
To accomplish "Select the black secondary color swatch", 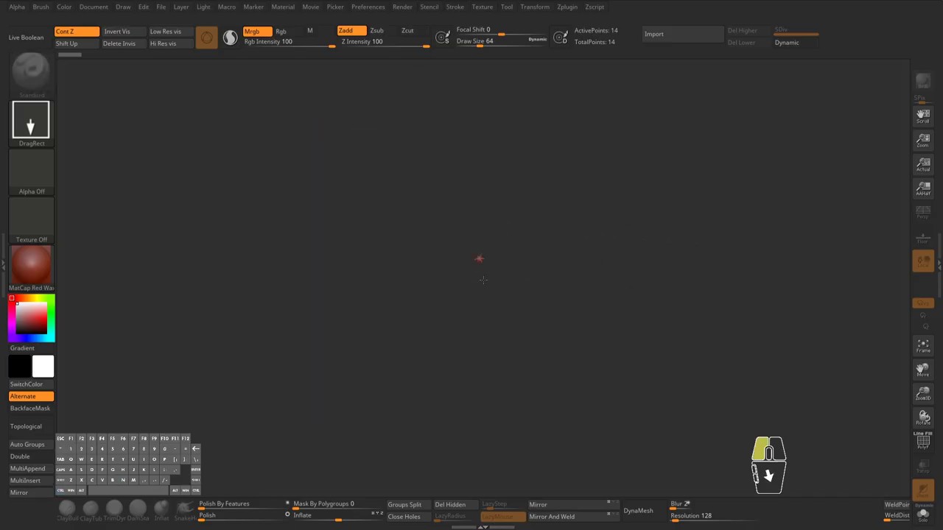I will coord(20,367).
